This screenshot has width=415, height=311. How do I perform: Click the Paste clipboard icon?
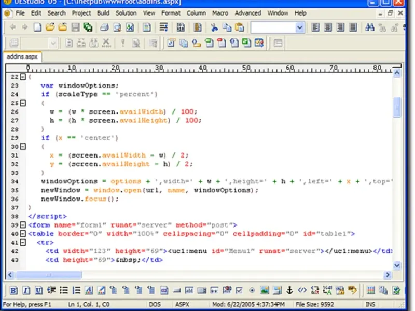pyautogui.click(x=239, y=27)
